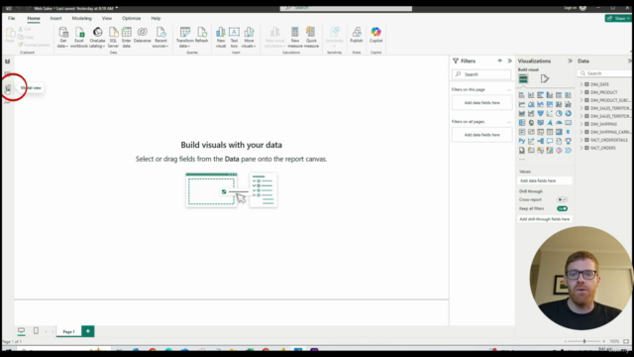This screenshot has width=634, height=357.
Task: Expand the FACT_ORDERS table
Action: tap(581, 148)
